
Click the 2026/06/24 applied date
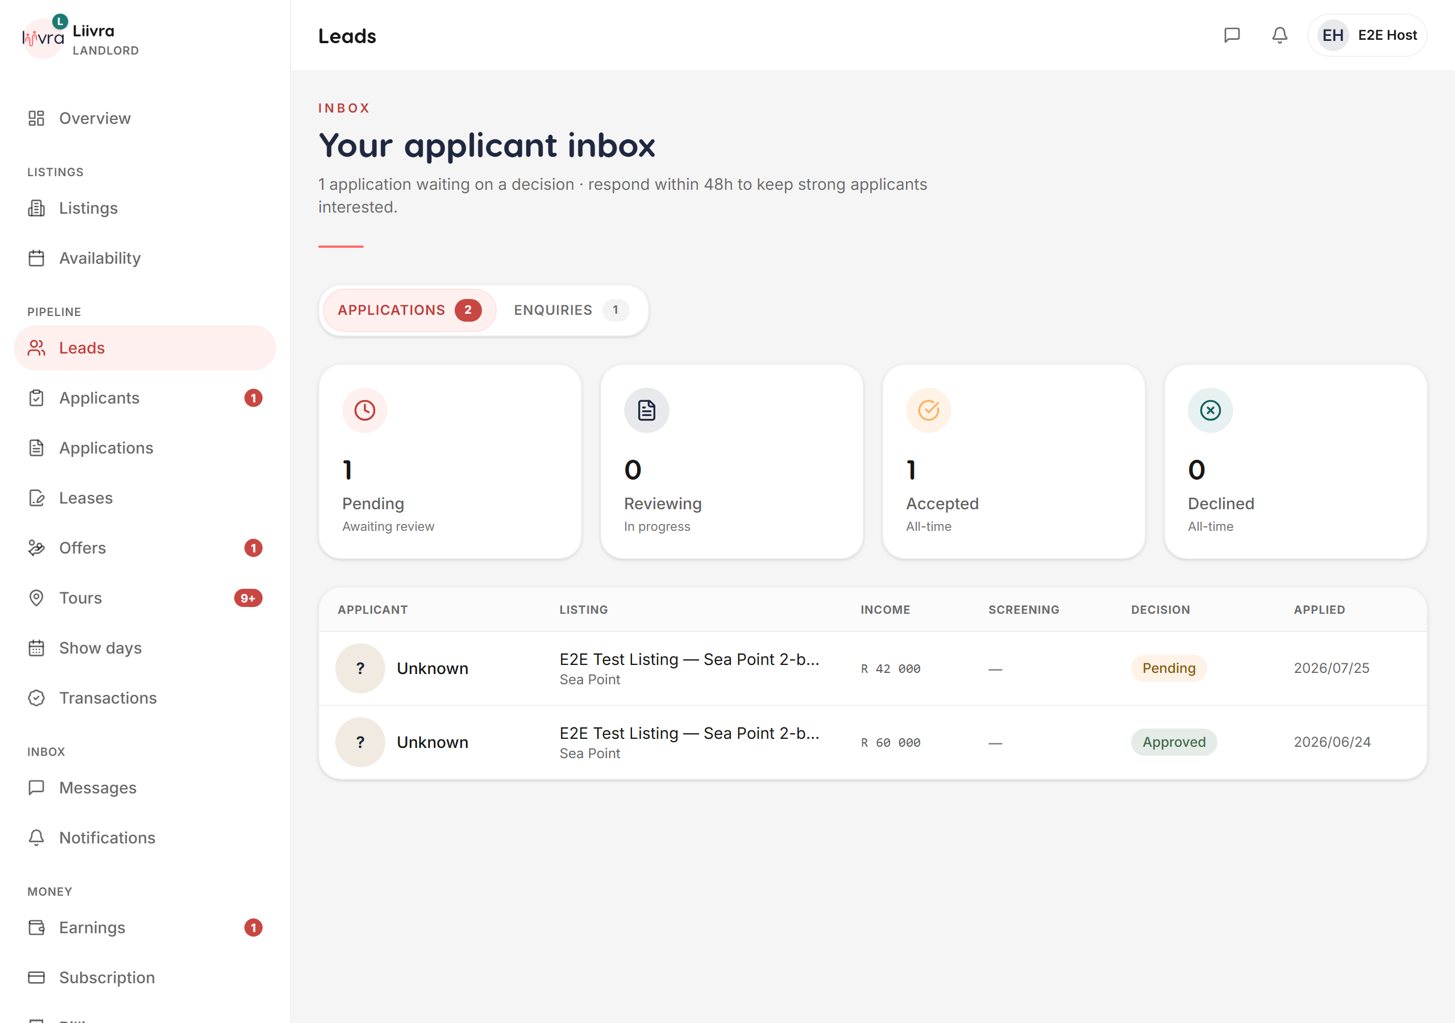click(1332, 742)
